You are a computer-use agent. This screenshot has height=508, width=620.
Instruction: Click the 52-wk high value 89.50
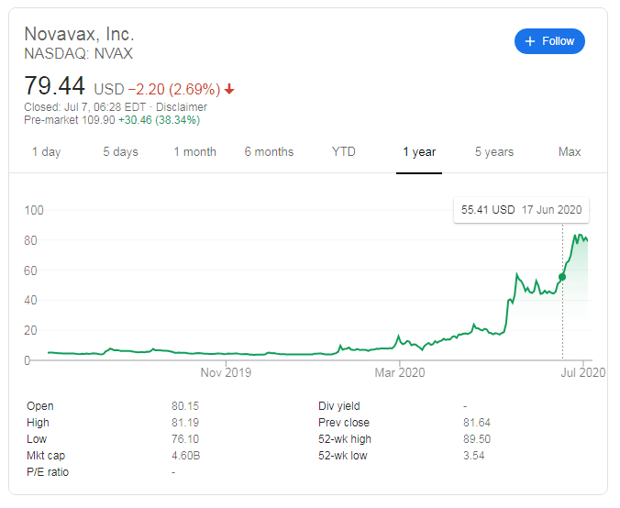point(478,439)
